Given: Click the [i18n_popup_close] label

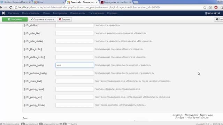Looking at the screenshot, I should click(x=34, y=89).
